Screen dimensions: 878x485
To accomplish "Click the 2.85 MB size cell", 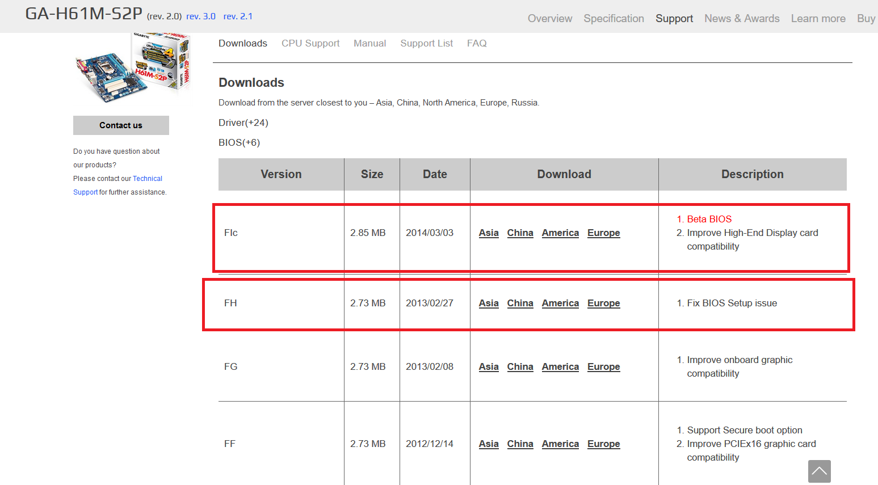I will coord(368,233).
